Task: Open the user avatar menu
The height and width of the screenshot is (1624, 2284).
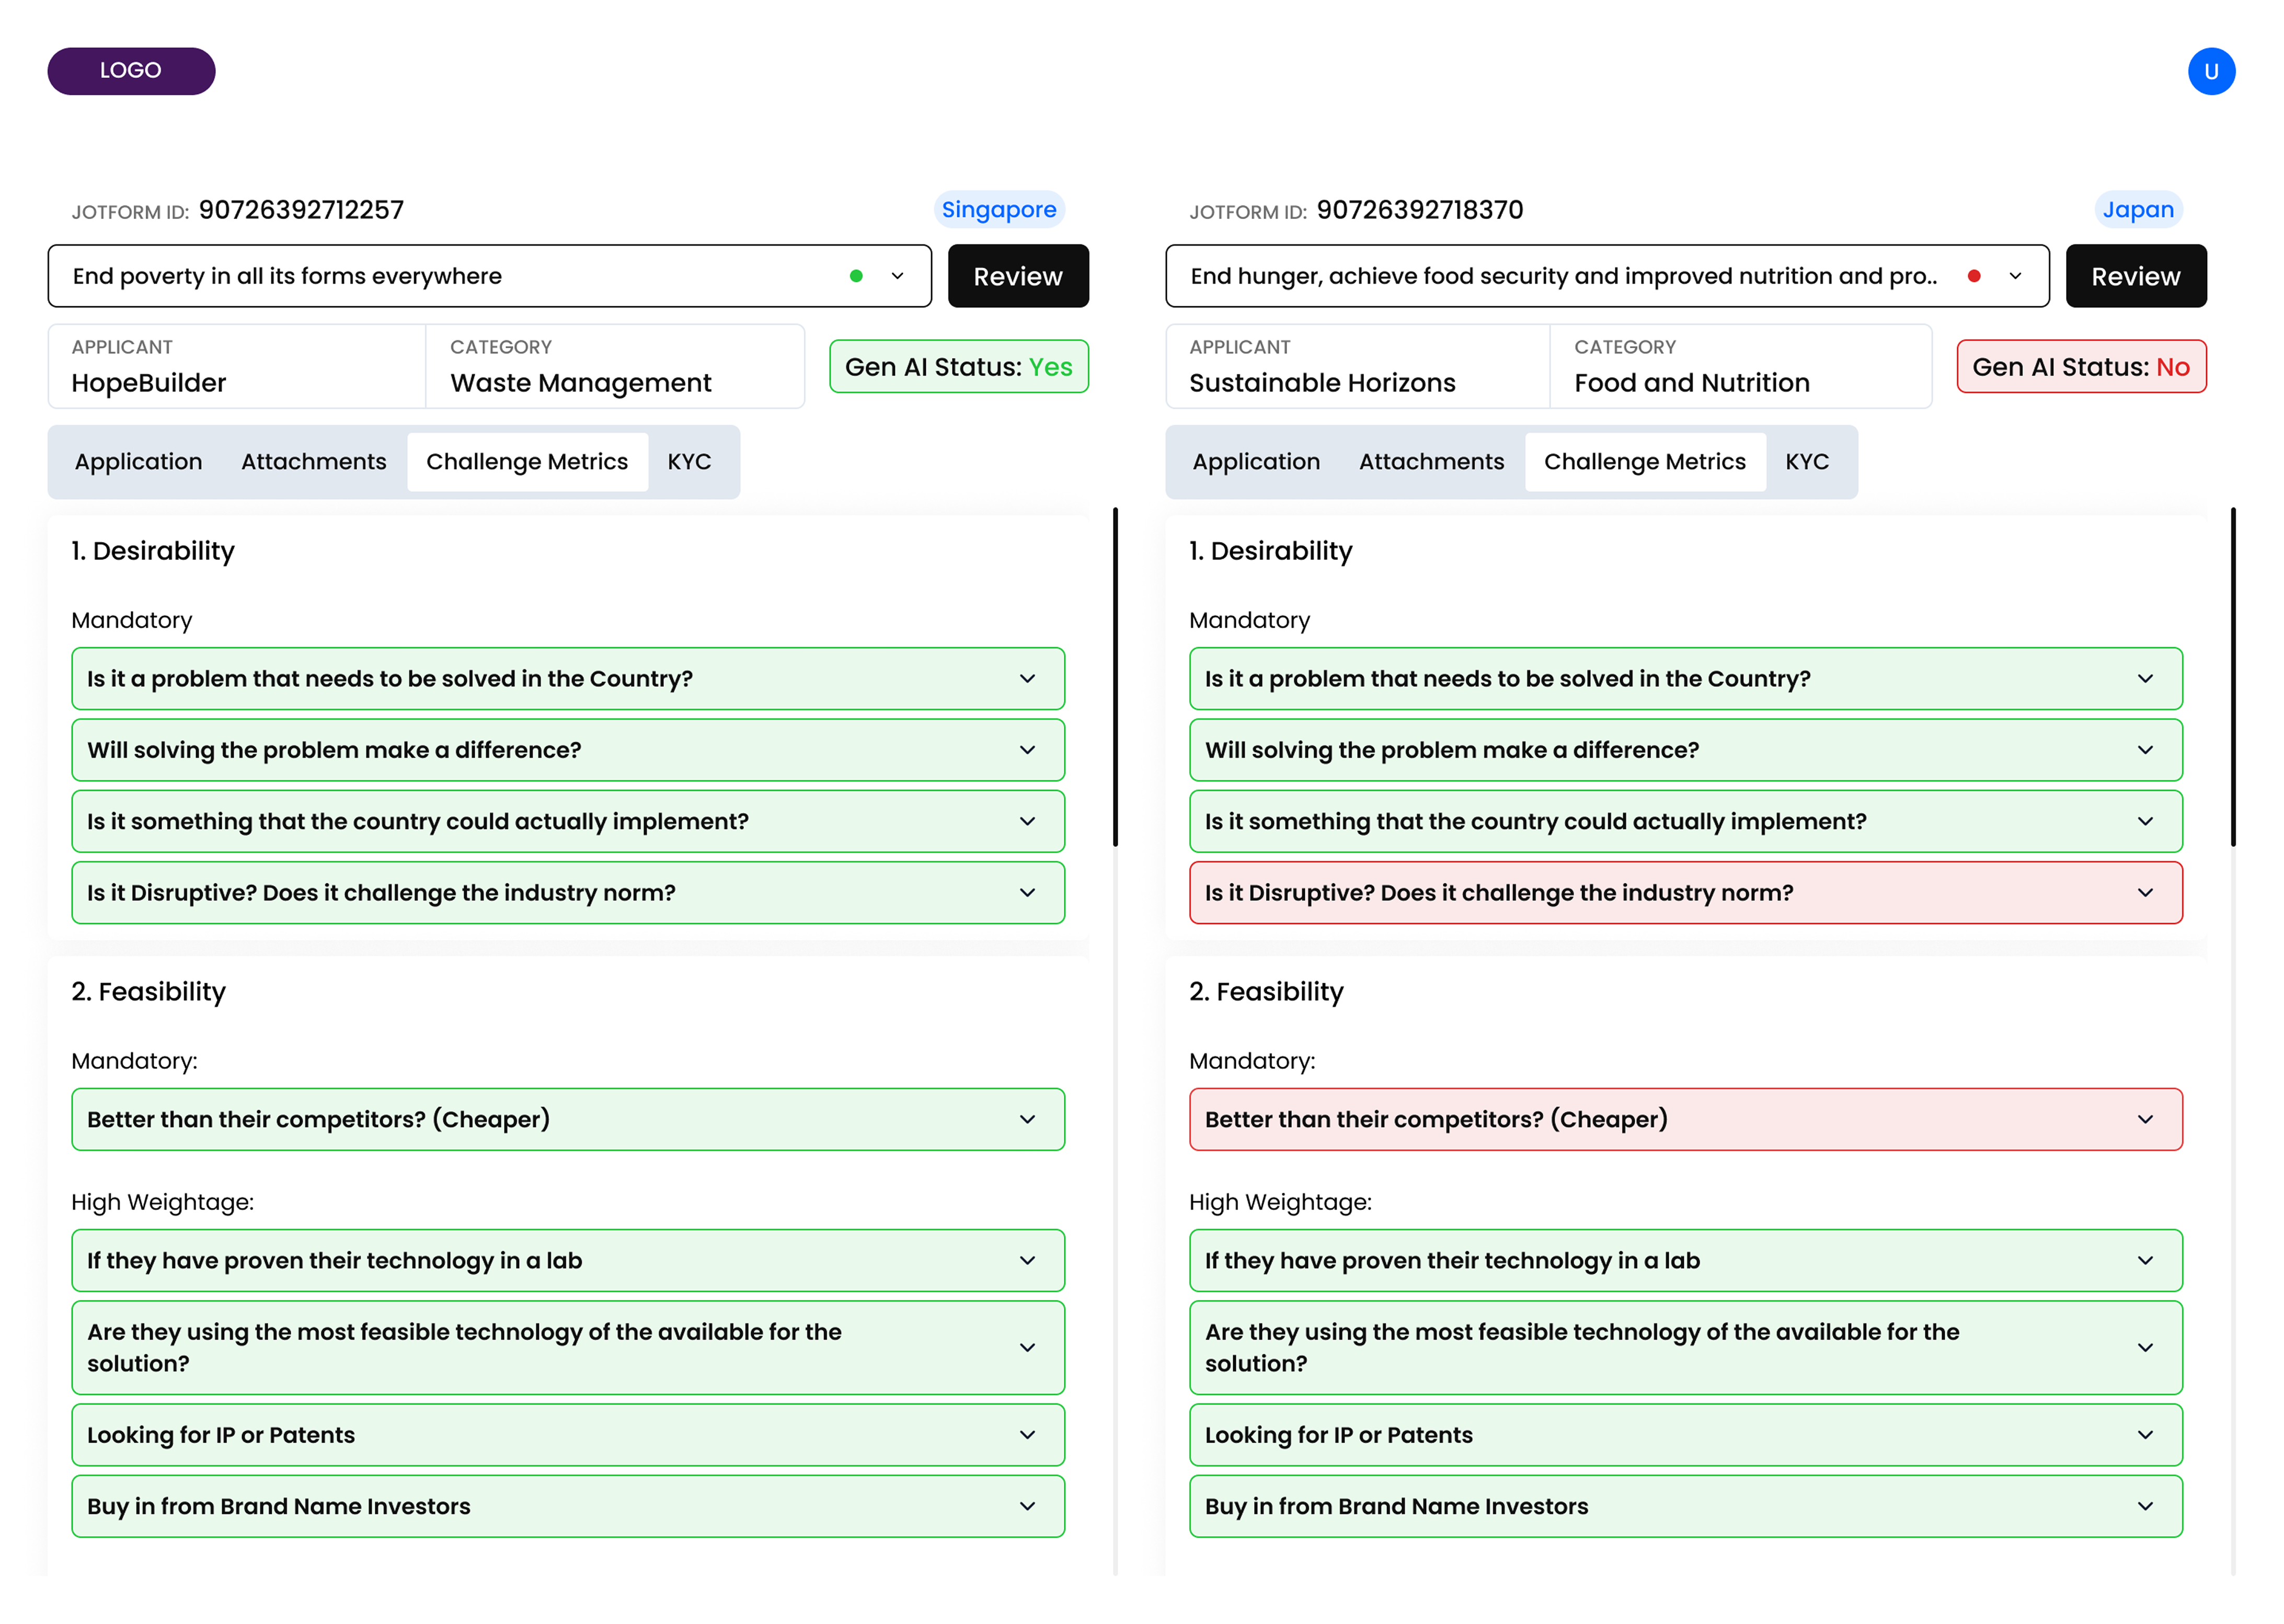Action: (x=2211, y=71)
